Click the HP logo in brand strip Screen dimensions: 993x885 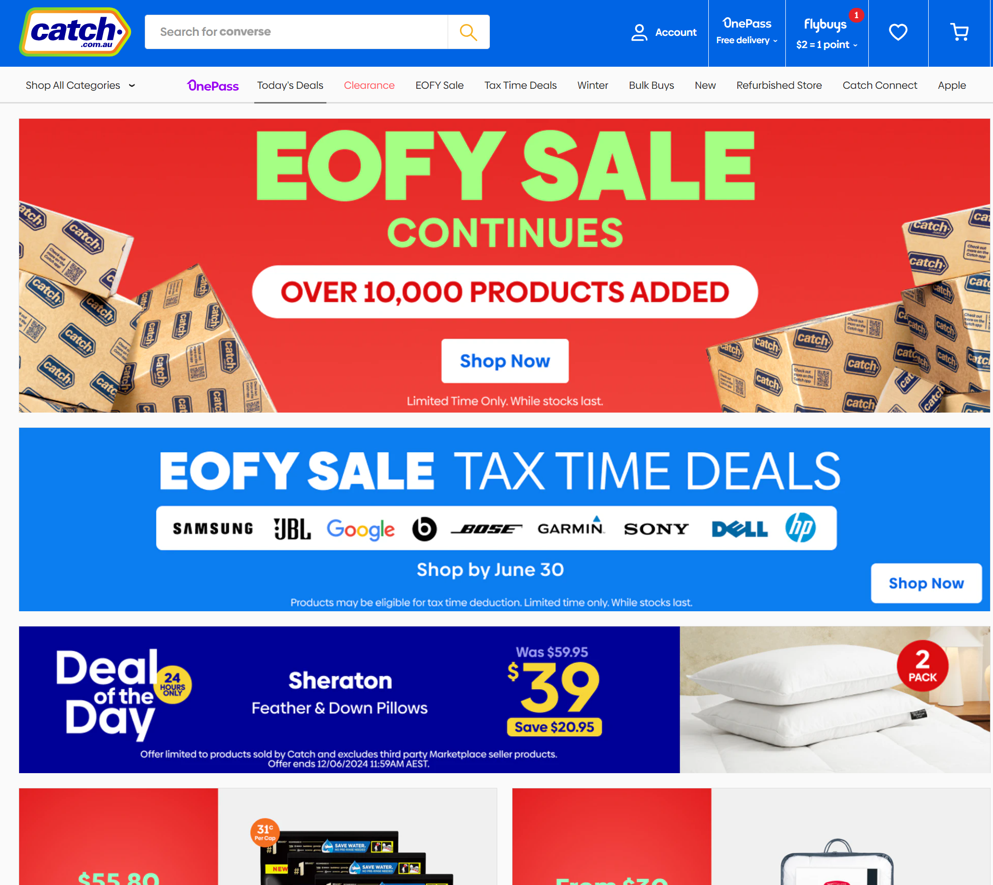coord(800,528)
